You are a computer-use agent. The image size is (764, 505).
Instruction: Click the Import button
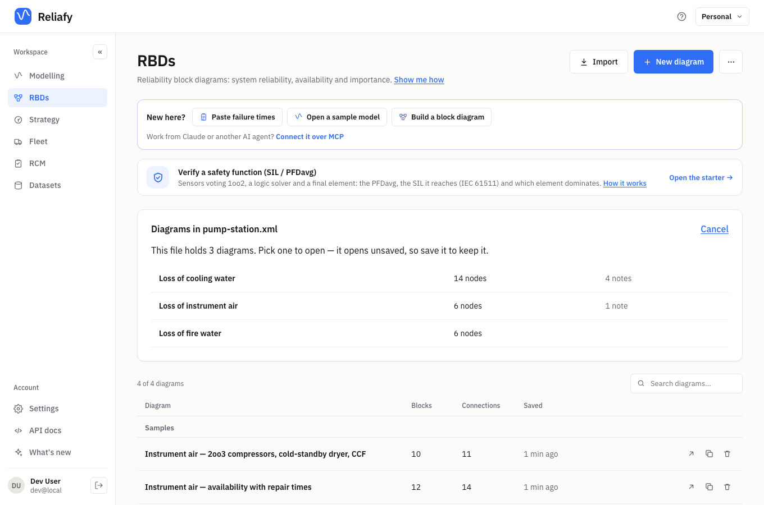coord(599,62)
